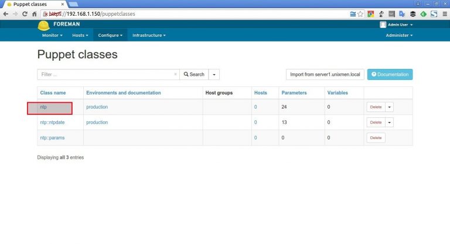Screen dimensions: 450x244
Task: Click production environment in ntp::ntpdate row
Action: click(97, 122)
